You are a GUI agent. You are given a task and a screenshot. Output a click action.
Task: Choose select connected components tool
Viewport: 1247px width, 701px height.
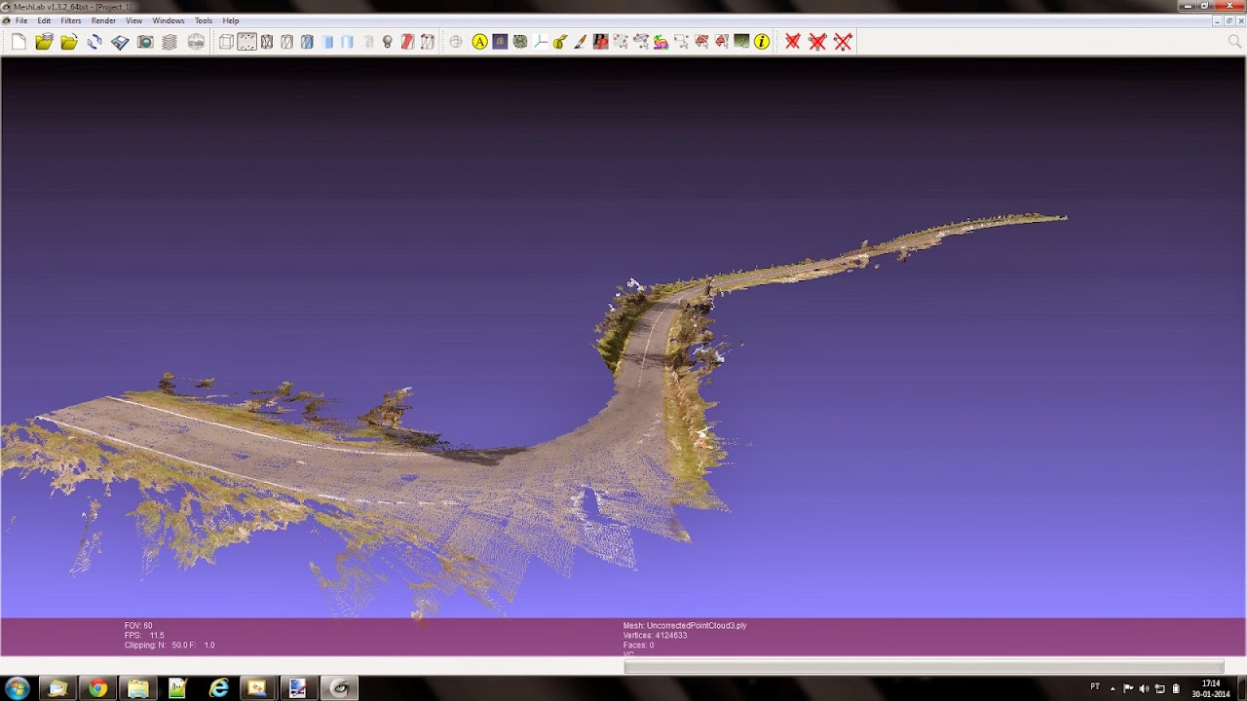(641, 42)
